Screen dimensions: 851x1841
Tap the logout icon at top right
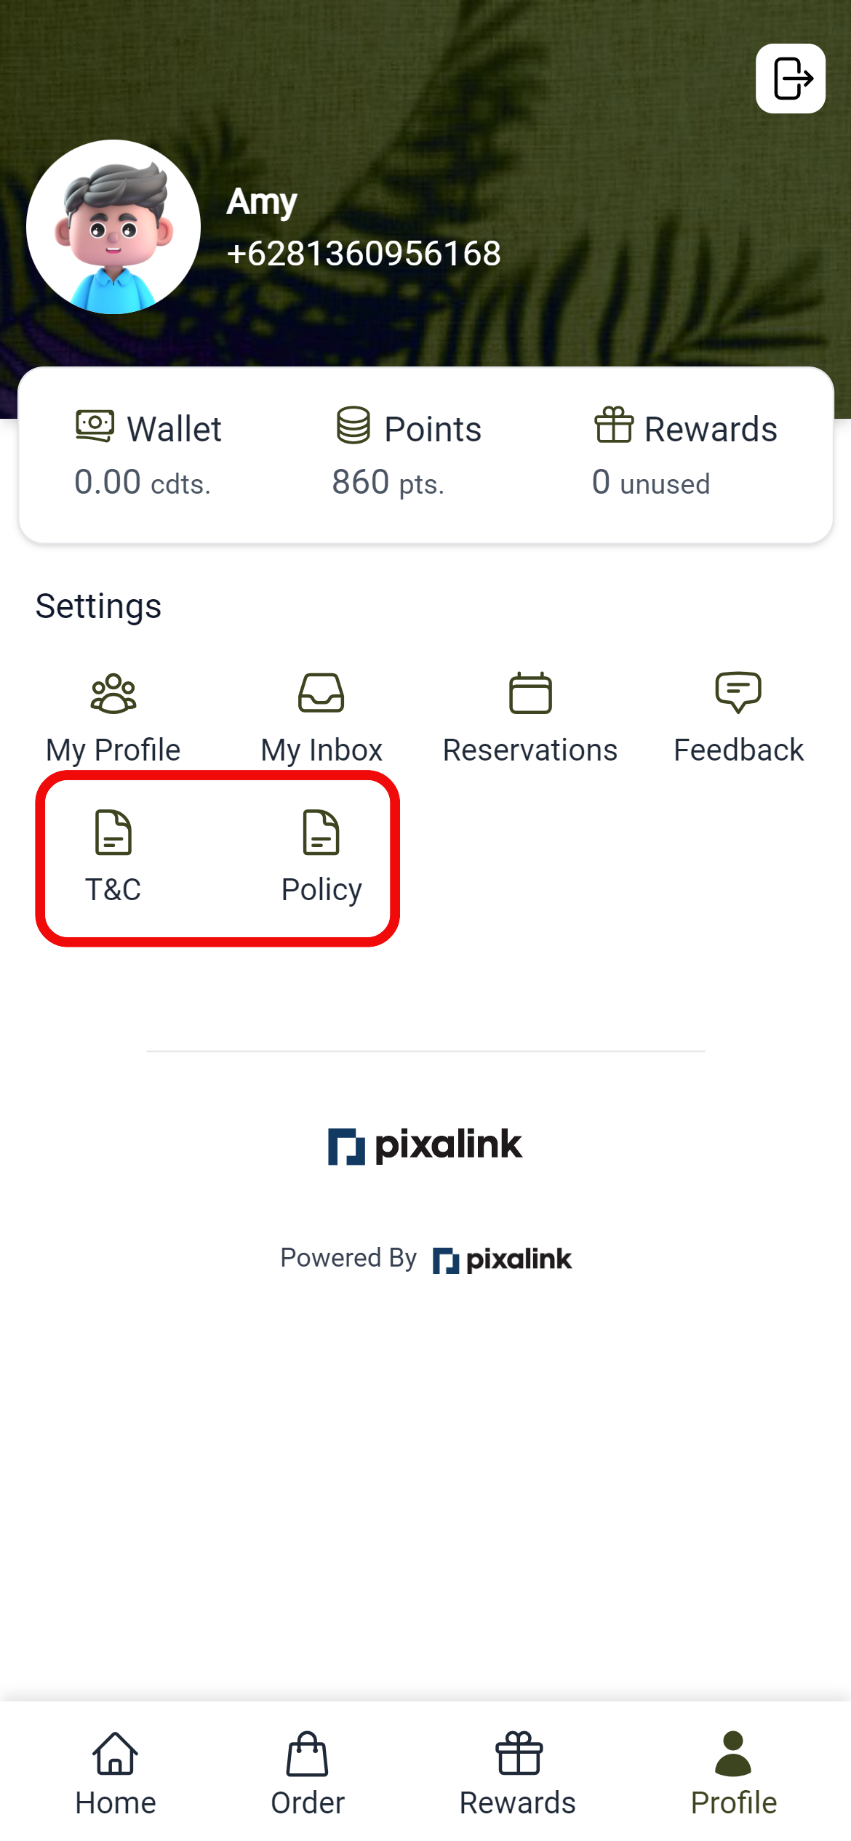(x=790, y=80)
